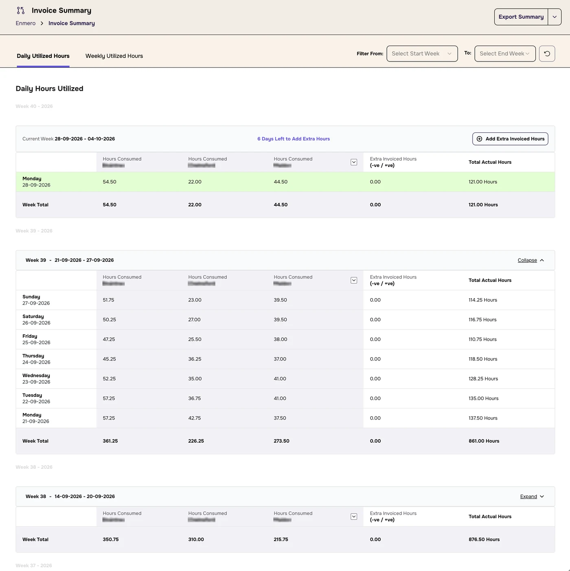Screen dimensions: 570x571
Task: Click the Week 39 date range header
Action: pos(70,260)
